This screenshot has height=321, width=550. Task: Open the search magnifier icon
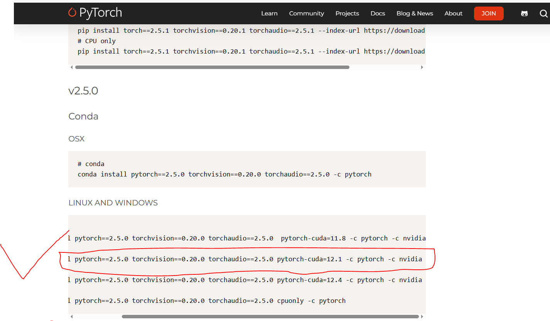[543, 13]
